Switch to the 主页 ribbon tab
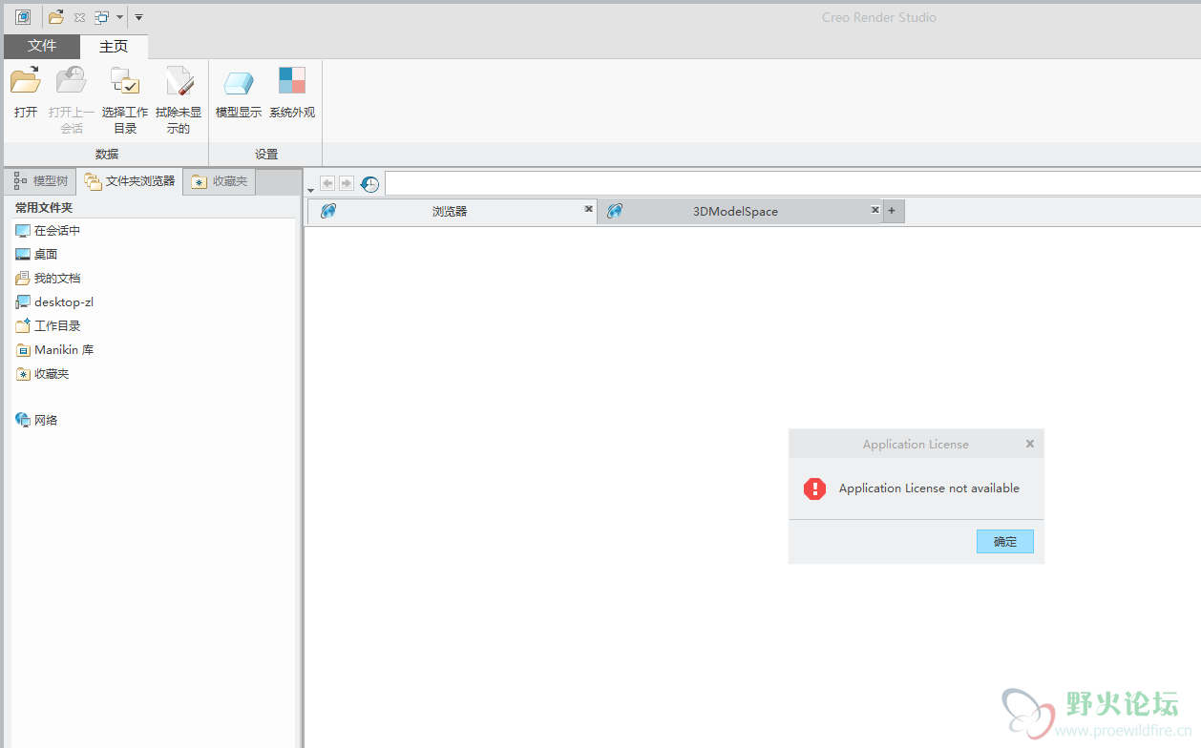The image size is (1201, 748). [x=114, y=46]
